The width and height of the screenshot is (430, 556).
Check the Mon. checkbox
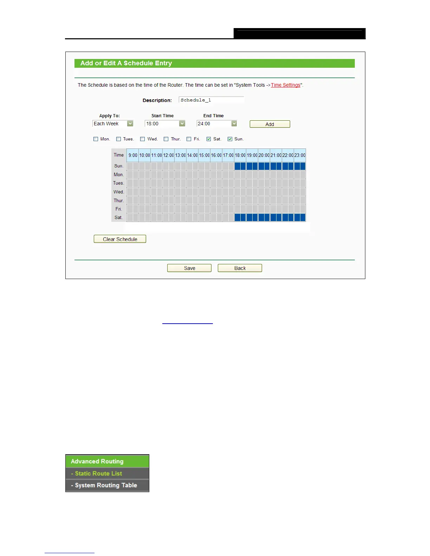pos(96,139)
